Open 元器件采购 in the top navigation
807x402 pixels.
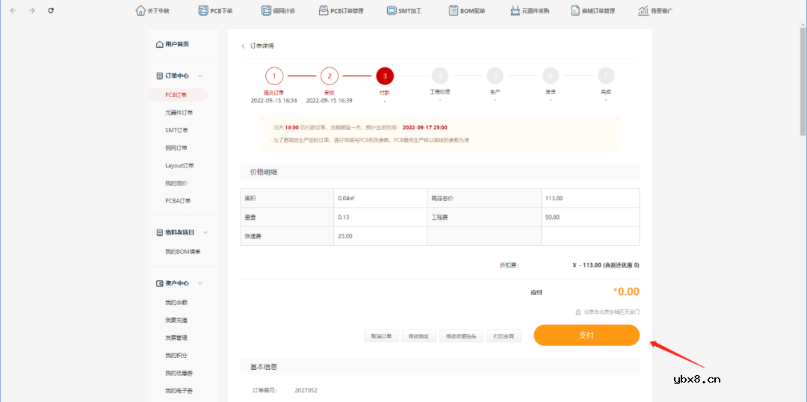529,10
